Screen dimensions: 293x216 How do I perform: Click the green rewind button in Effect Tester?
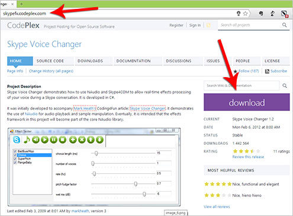tap(36, 139)
